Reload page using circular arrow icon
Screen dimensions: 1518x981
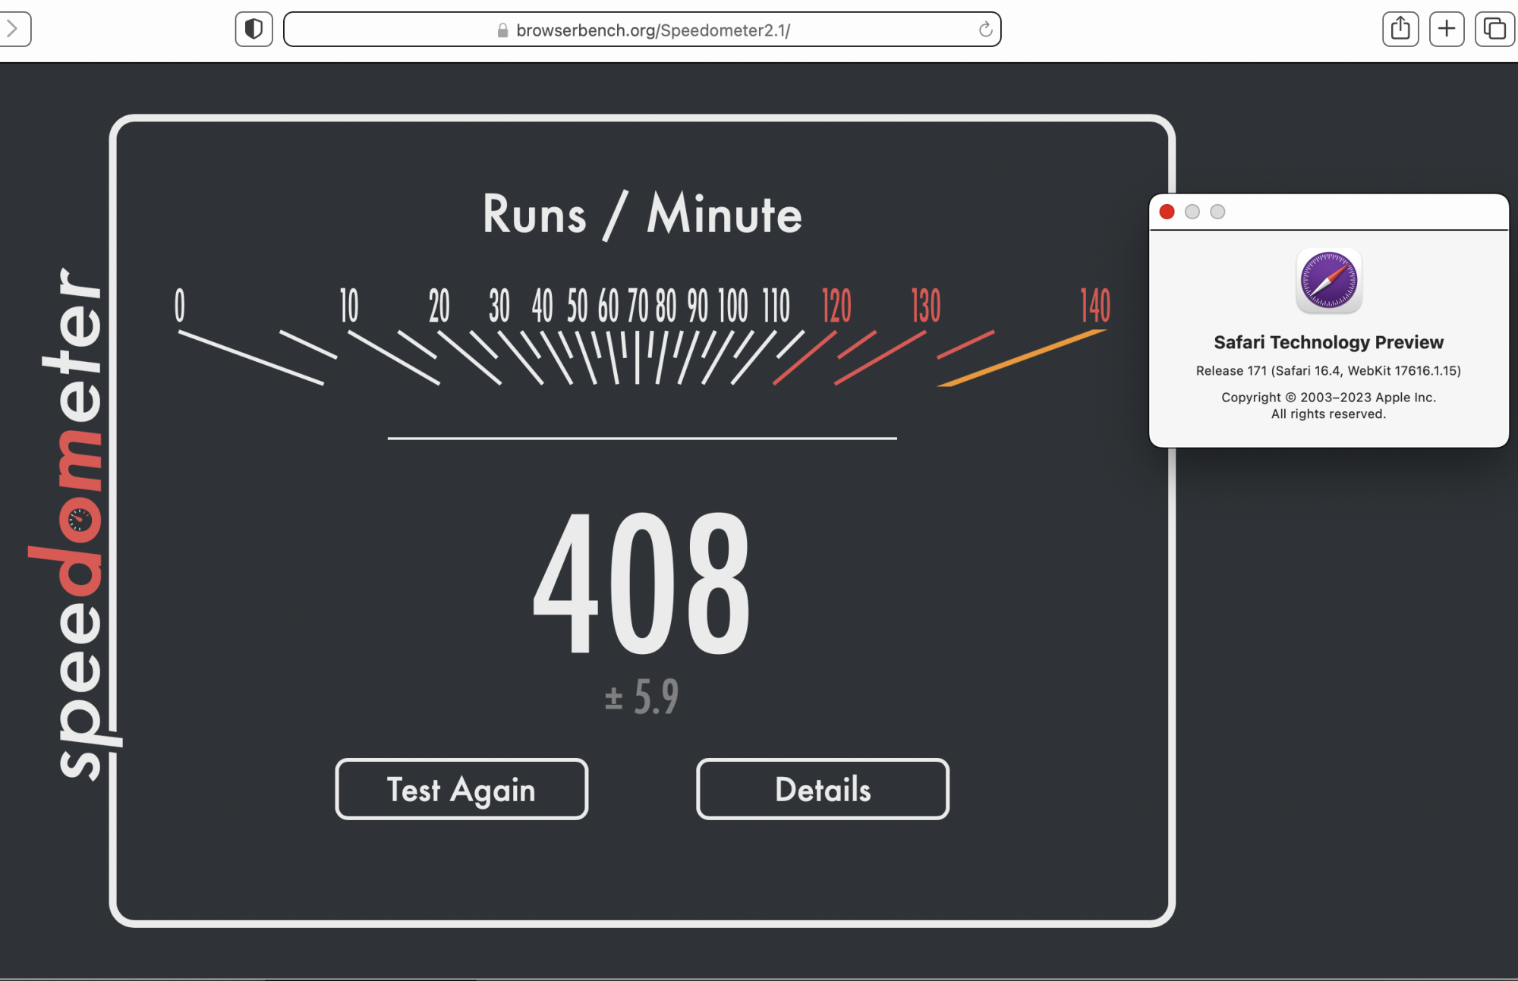(985, 30)
